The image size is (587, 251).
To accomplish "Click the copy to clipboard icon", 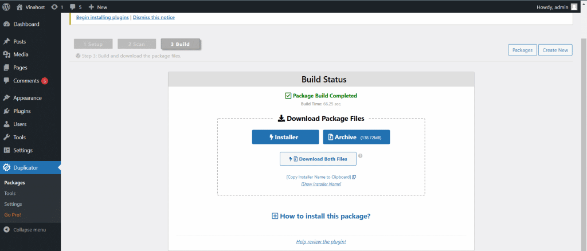I will (x=354, y=177).
